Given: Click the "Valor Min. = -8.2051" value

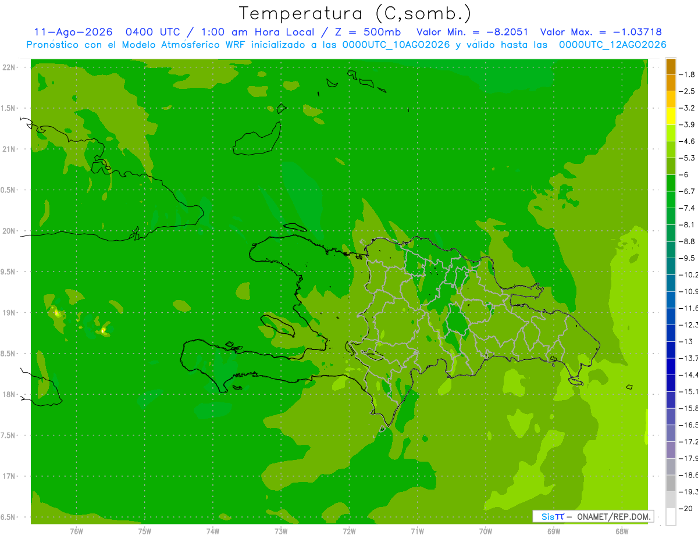Looking at the screenshot, I should (472, 32).
